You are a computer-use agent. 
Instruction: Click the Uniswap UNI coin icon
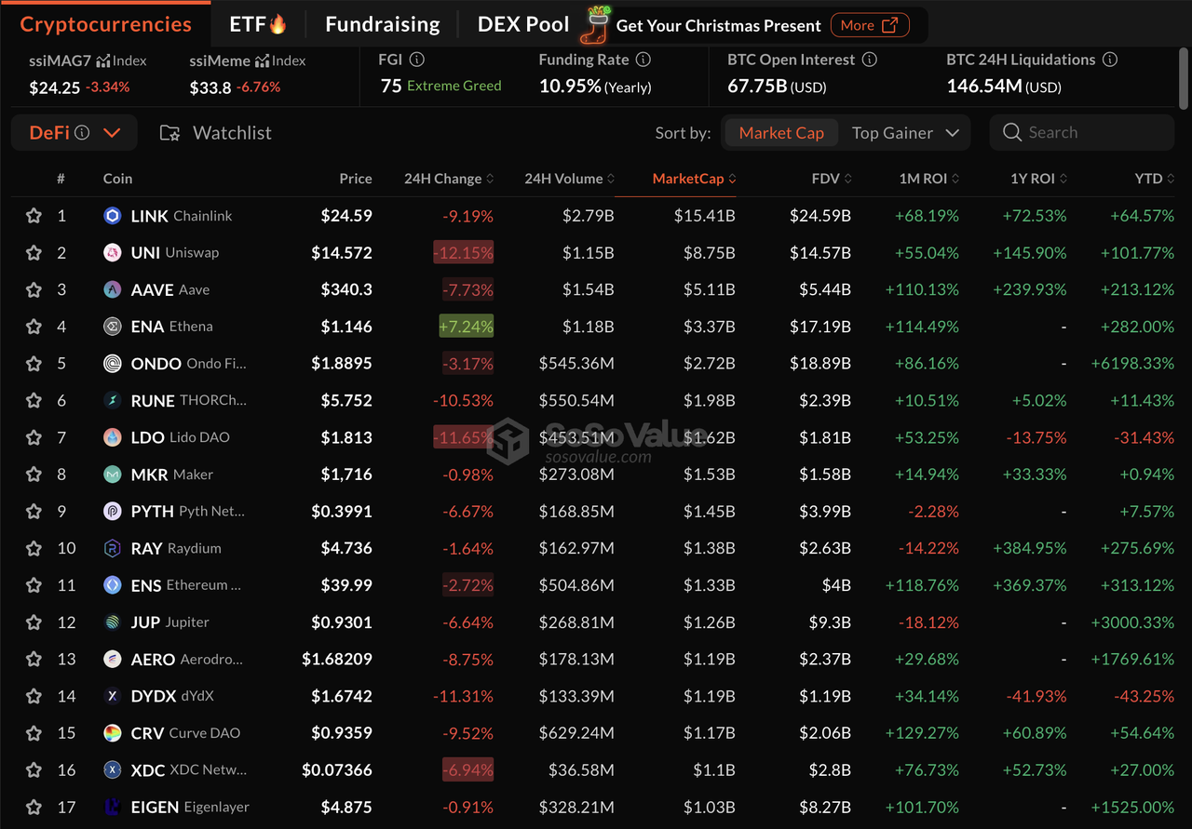point(113,253)
